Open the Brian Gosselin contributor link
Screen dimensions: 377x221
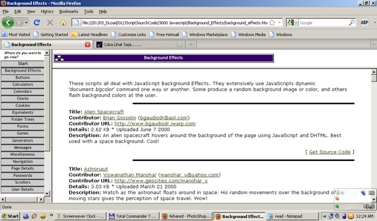pos(120,118)
